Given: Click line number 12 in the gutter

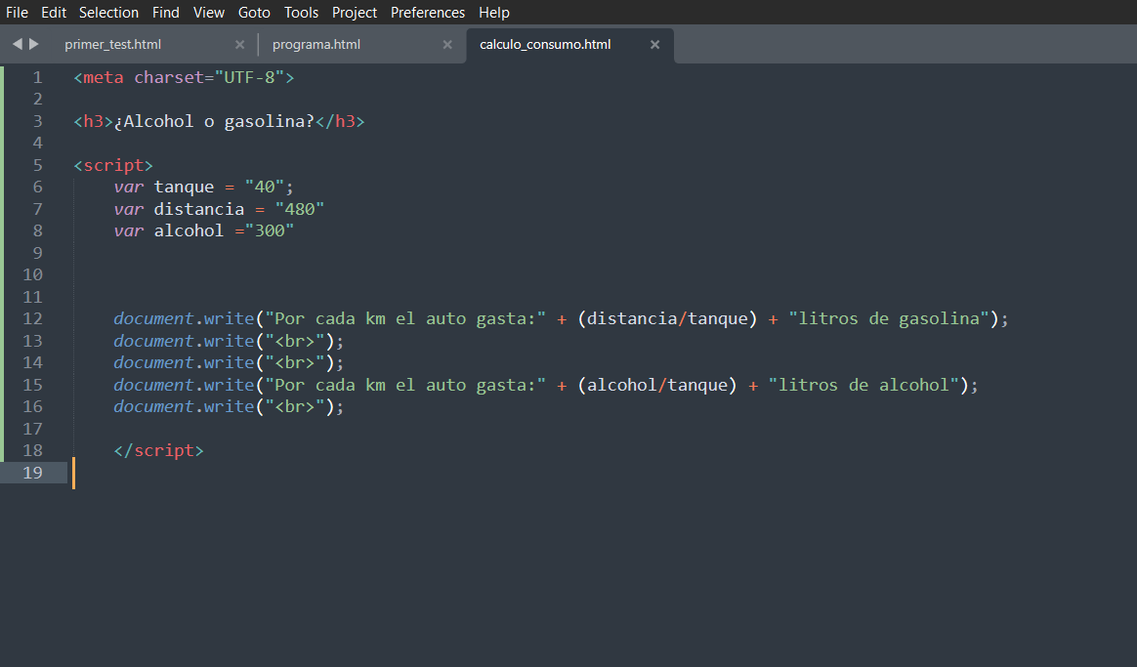Looking at the screenshot, I should pos(32,319).
